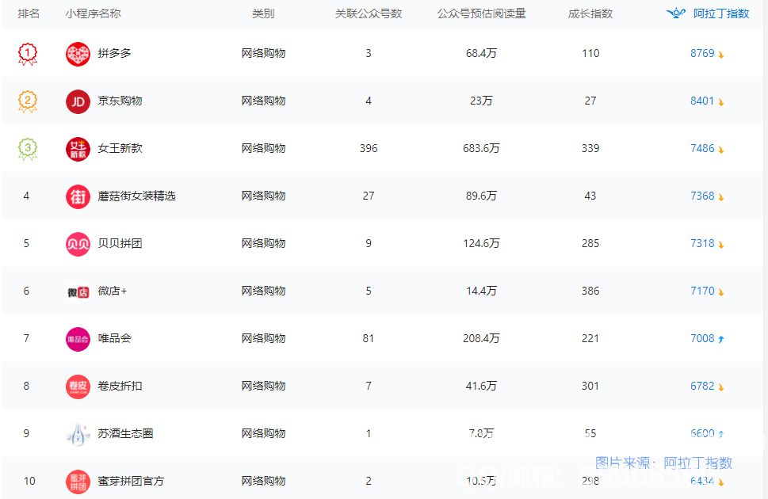The width and height of the screenshot is (768, 499).
Task: Open the 京东购物 mini program name
Action: [x=120, y=101]
